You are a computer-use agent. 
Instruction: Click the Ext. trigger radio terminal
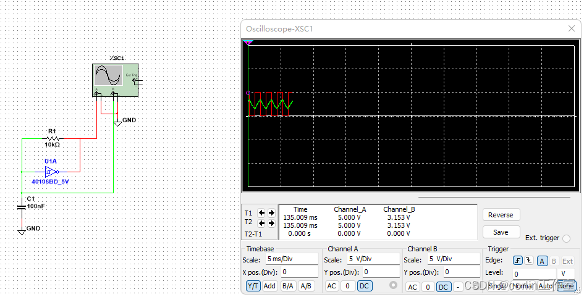[x=567, y=238]
